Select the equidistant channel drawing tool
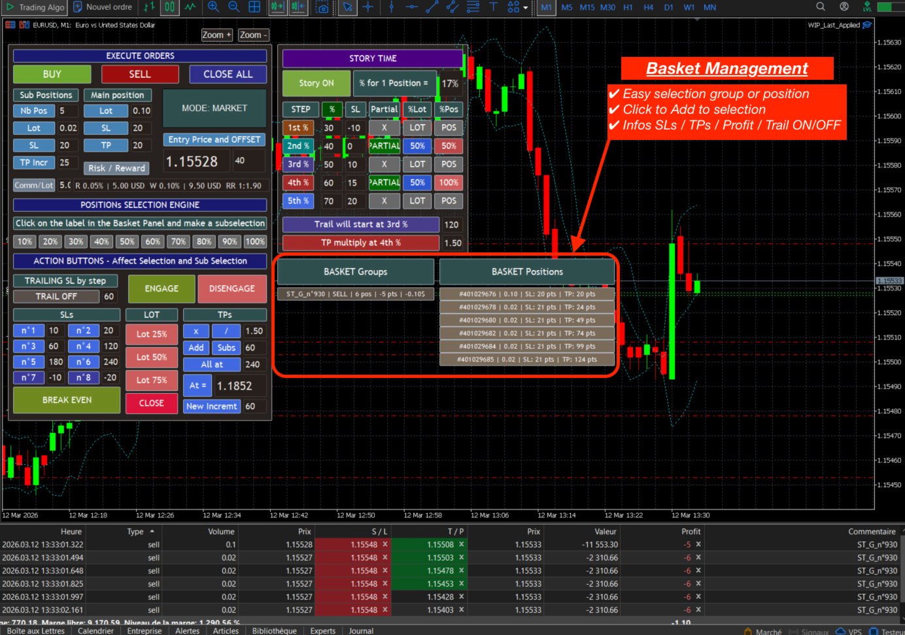The height and width of the screenshot is (635, 905). click(452, 7)
